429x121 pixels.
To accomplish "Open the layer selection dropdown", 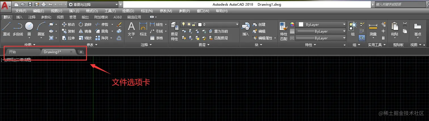I will 209,25.
